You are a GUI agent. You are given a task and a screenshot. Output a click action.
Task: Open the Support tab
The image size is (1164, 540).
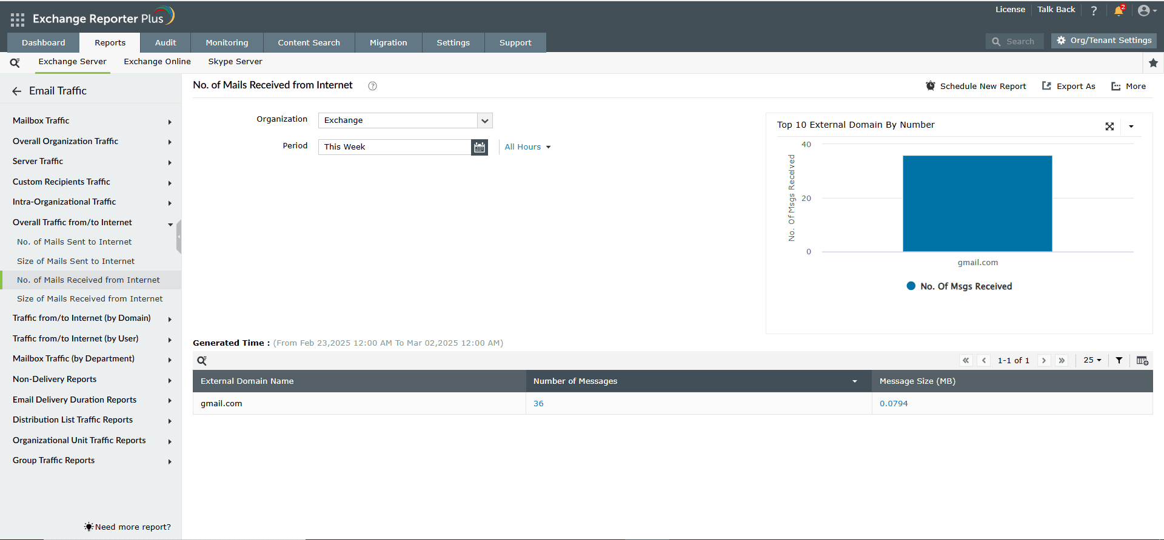point(515,43)
